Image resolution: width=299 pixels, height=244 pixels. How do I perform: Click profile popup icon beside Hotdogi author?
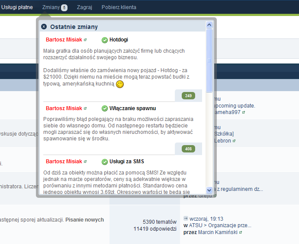coord(85,40)
